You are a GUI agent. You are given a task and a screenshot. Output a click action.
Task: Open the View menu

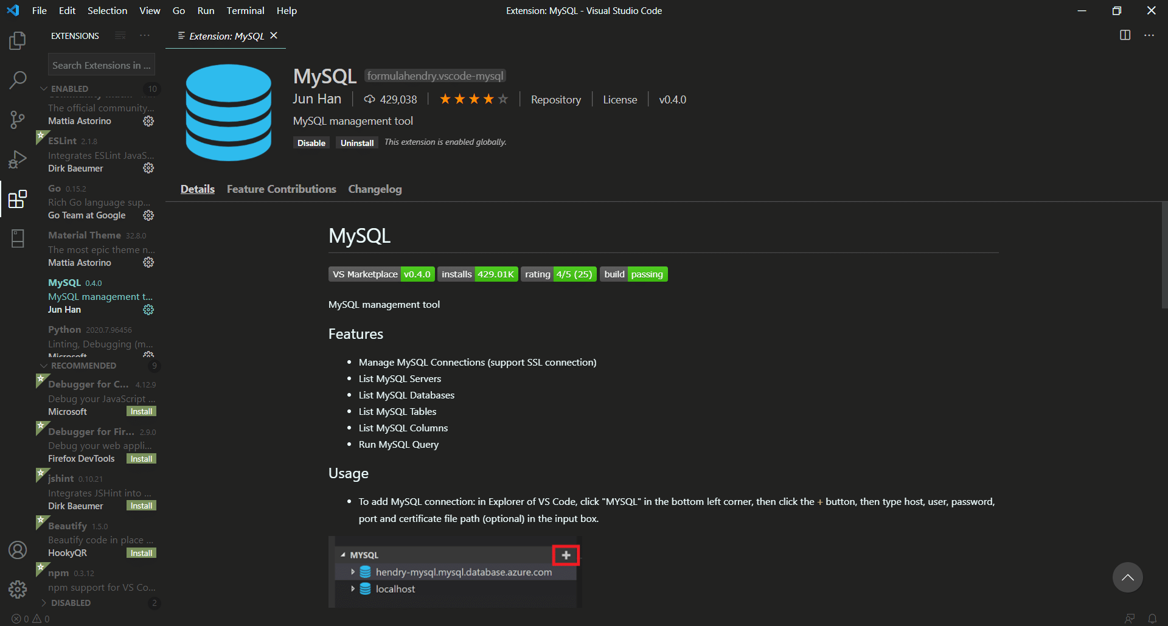tap(150, 10)
